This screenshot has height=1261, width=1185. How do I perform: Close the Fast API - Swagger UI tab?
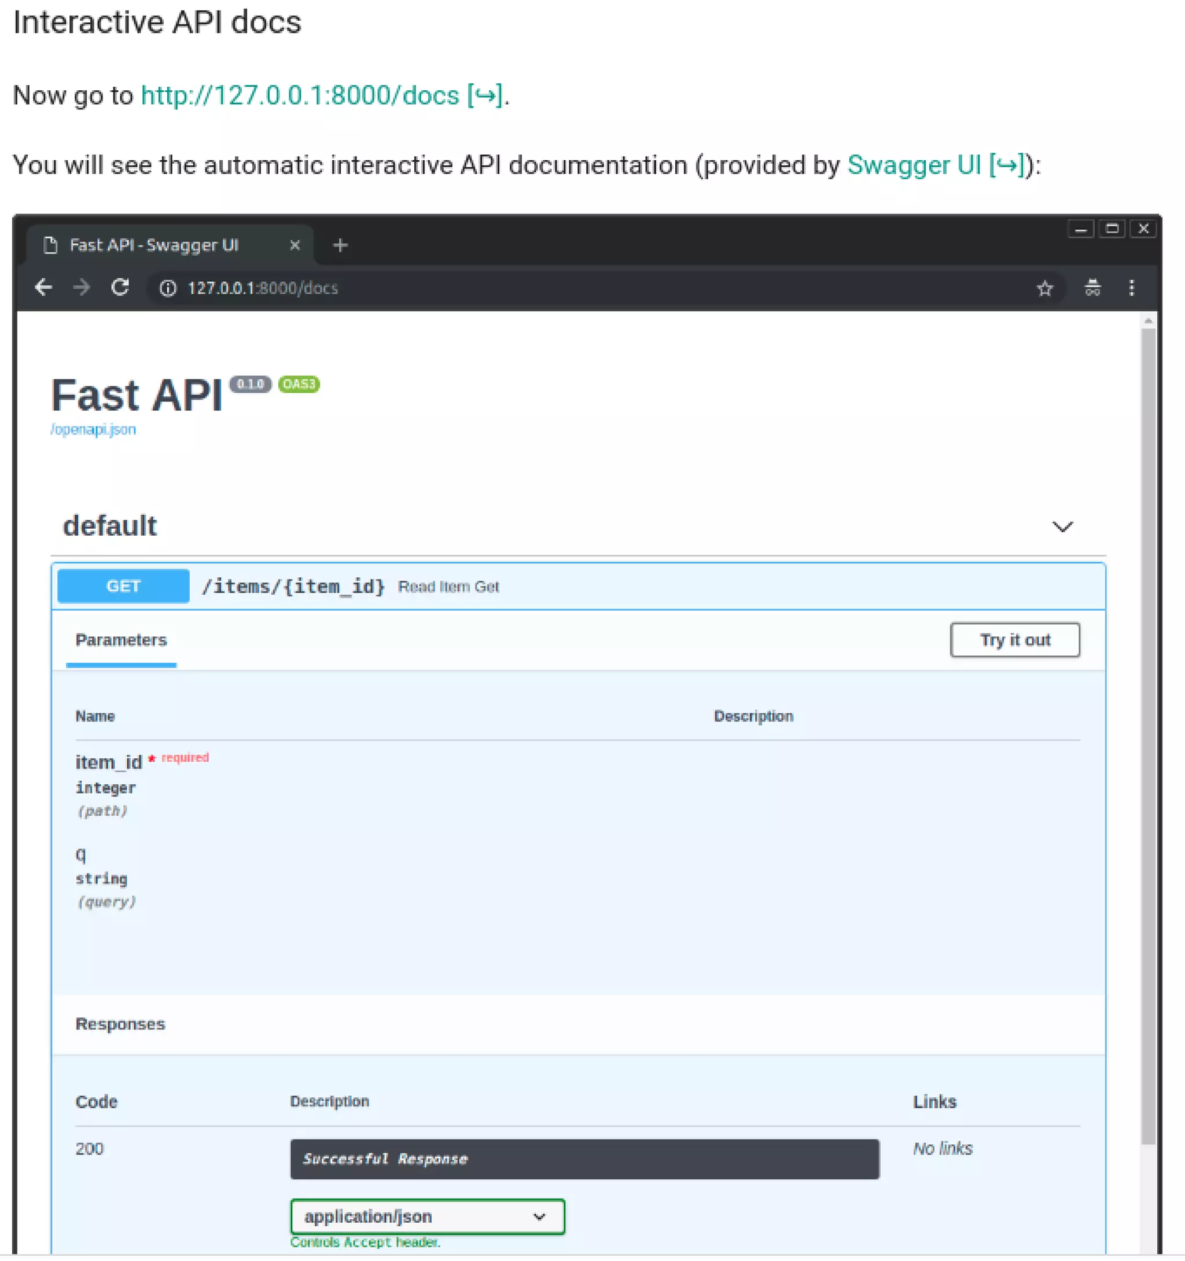coord(295,245)
